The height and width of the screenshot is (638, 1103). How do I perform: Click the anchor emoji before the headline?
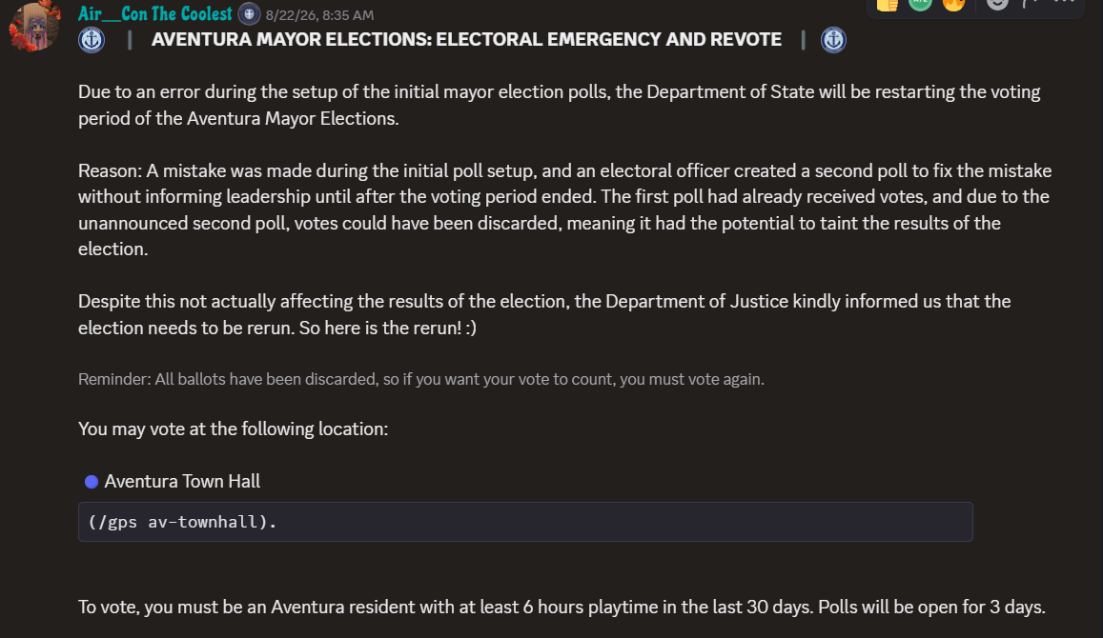tap(92, 40)
